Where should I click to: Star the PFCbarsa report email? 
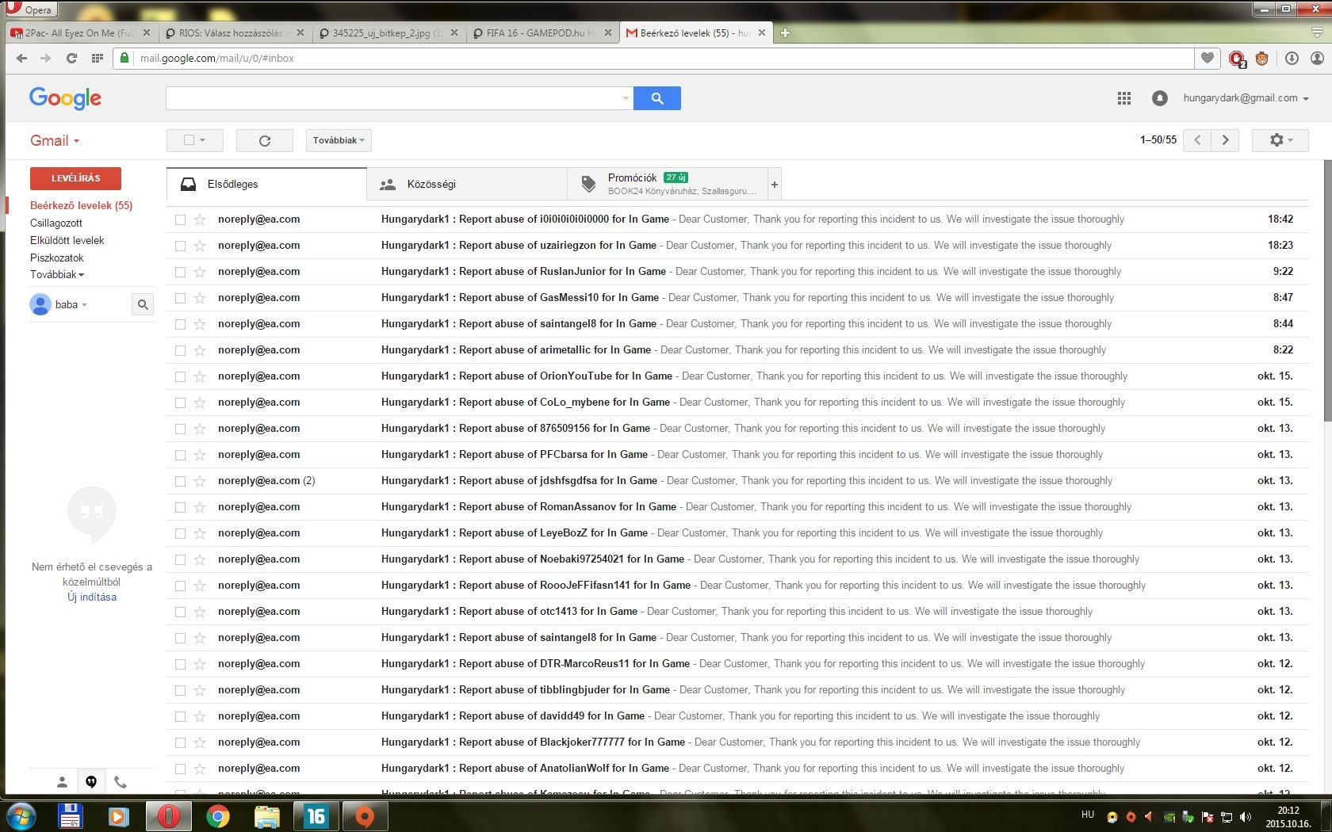click(200, 455)
